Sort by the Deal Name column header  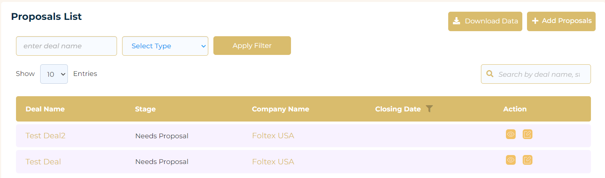[45, 109]
